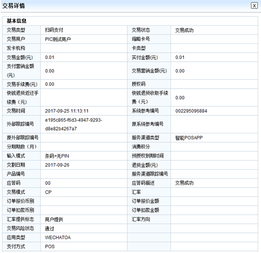Click the 扫码支付 transaction type value

54,30
